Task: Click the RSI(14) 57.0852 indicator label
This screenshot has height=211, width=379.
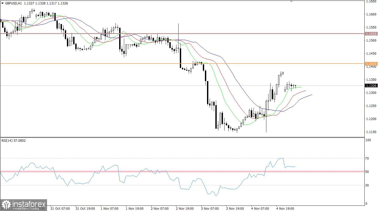Action: [x=14, y=140]
